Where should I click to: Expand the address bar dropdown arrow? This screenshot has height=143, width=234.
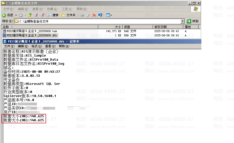click(x=182, y=21)
